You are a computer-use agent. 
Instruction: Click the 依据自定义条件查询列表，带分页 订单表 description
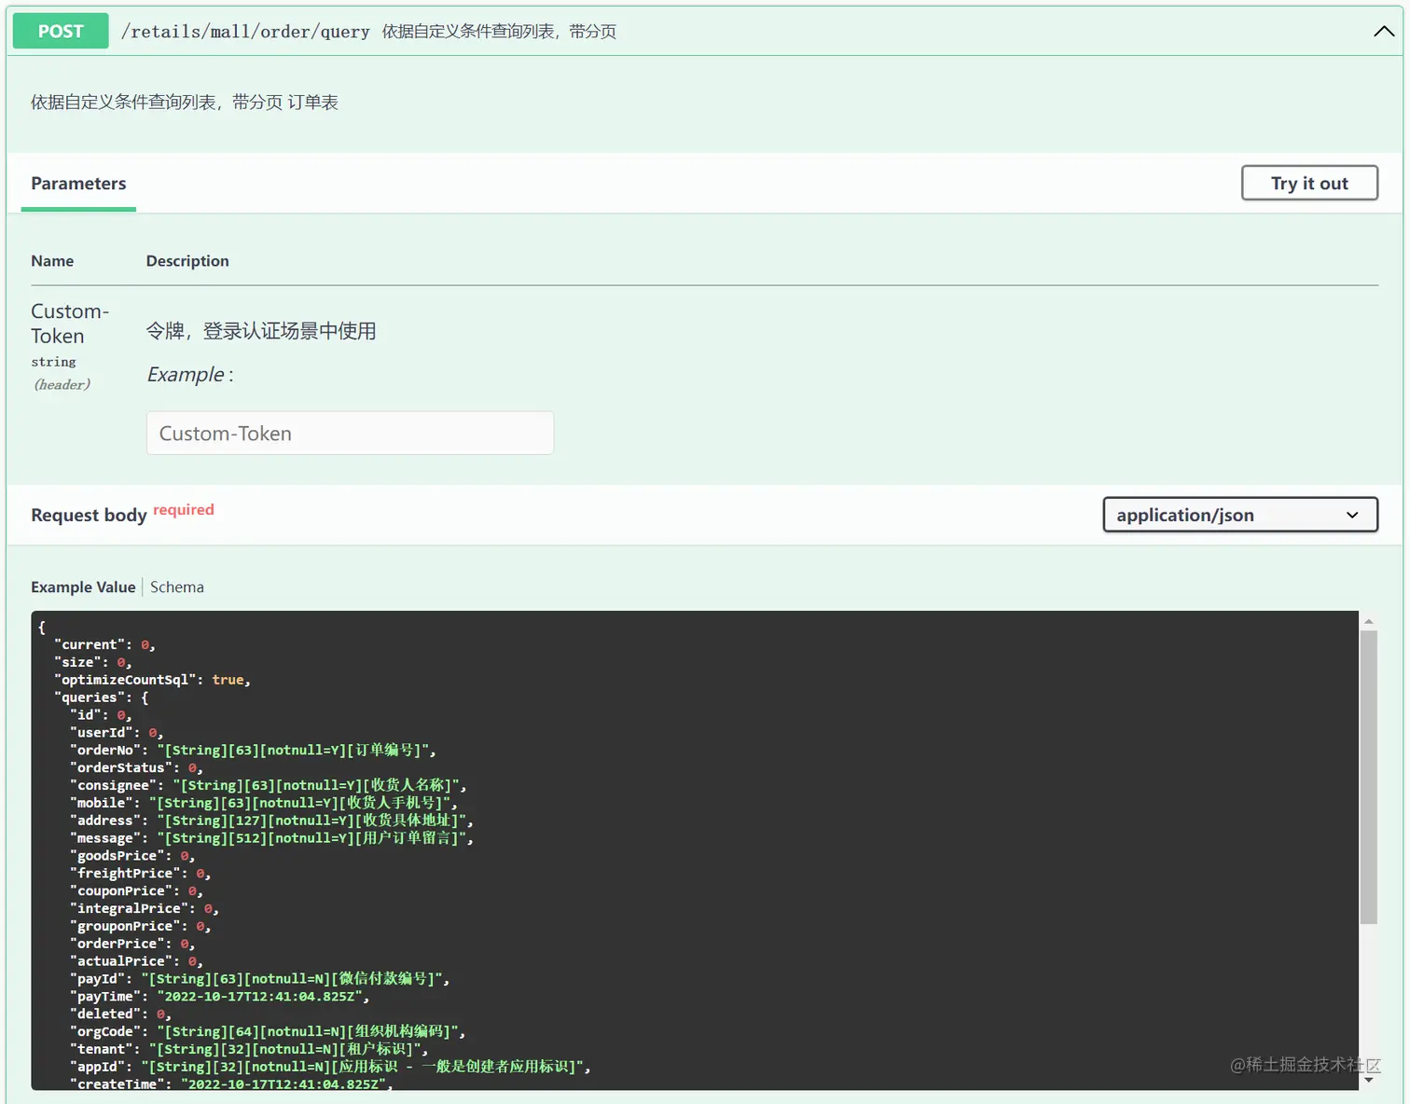pyautogui.click(x=185, y=103)
